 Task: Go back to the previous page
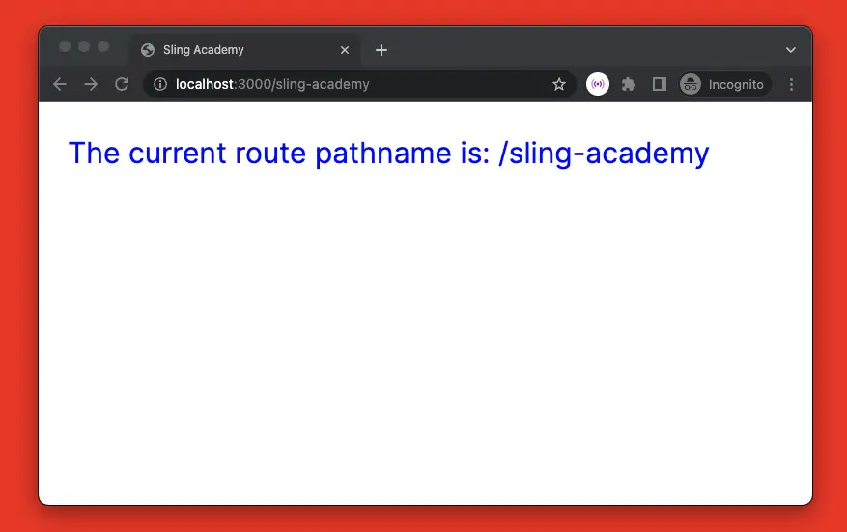tap(60, 84)
